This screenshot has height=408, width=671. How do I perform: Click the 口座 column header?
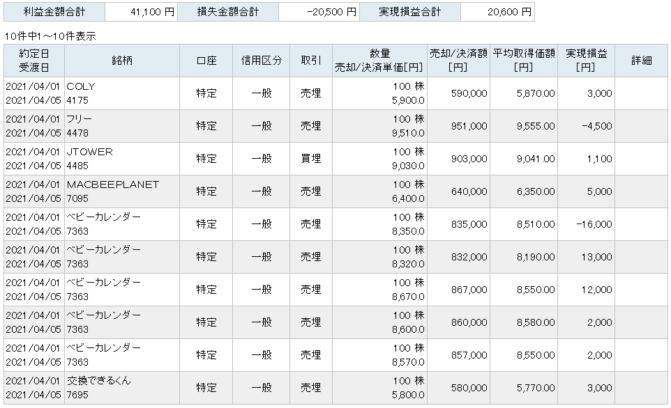click(x=206, y=61)
